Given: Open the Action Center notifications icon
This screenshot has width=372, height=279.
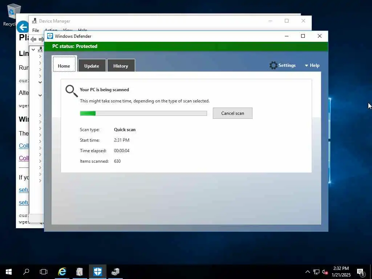Looking at the screenshot, I should click(360, 272).
